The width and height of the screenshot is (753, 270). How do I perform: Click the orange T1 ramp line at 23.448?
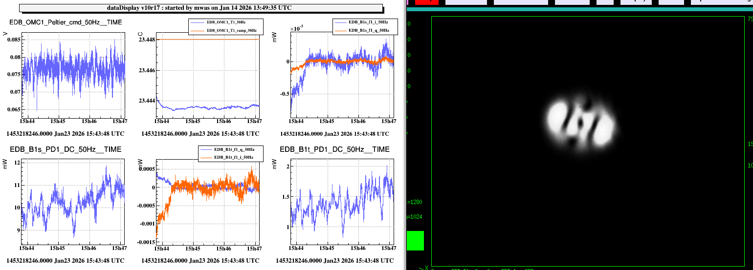(205, 39)
